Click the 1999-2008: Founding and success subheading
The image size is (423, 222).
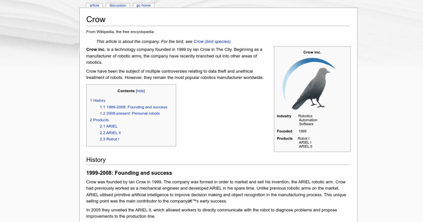click(x=129, y=173)
